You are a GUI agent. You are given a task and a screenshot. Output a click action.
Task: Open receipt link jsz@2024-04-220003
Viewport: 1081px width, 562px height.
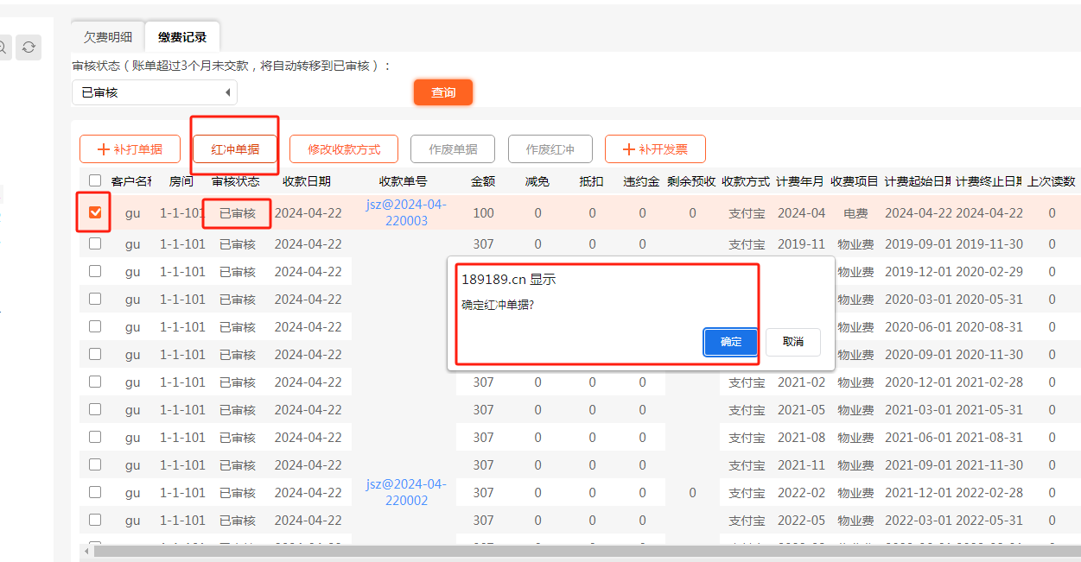405,212
